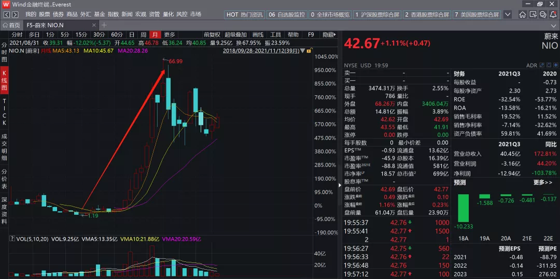Select the 15分 period
The height and width of the screenshot is (279, 560).
pos(81,35)
